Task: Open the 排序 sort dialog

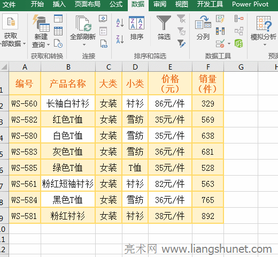Action: (137, 28)
